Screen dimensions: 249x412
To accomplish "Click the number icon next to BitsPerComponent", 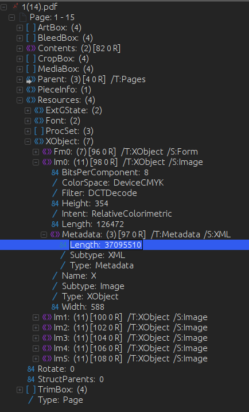I will click(x=55, y=172).
